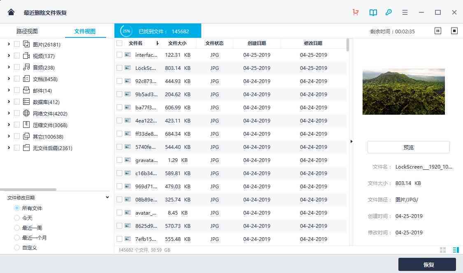Click the 视频 category icon

(26, 56)
